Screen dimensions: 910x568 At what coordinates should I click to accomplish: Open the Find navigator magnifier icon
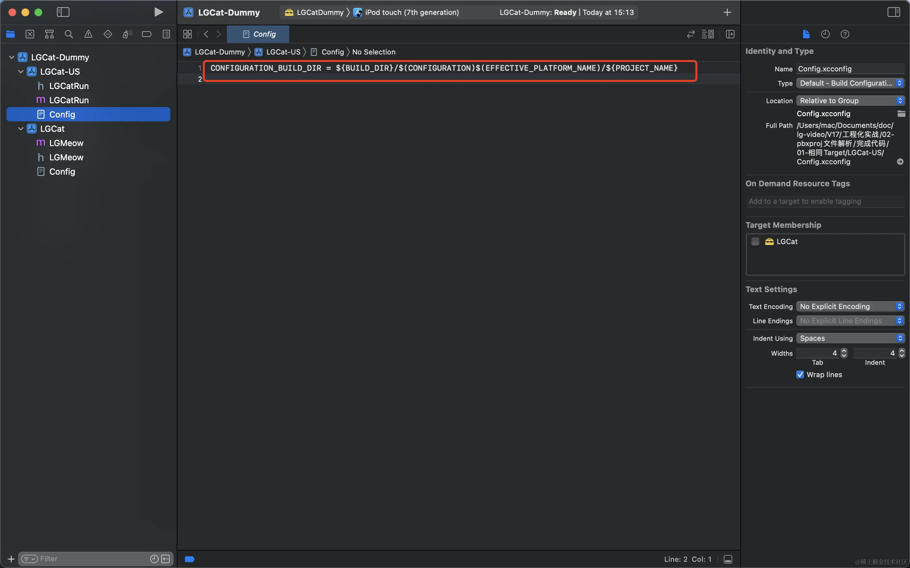[x=69, y=34]
